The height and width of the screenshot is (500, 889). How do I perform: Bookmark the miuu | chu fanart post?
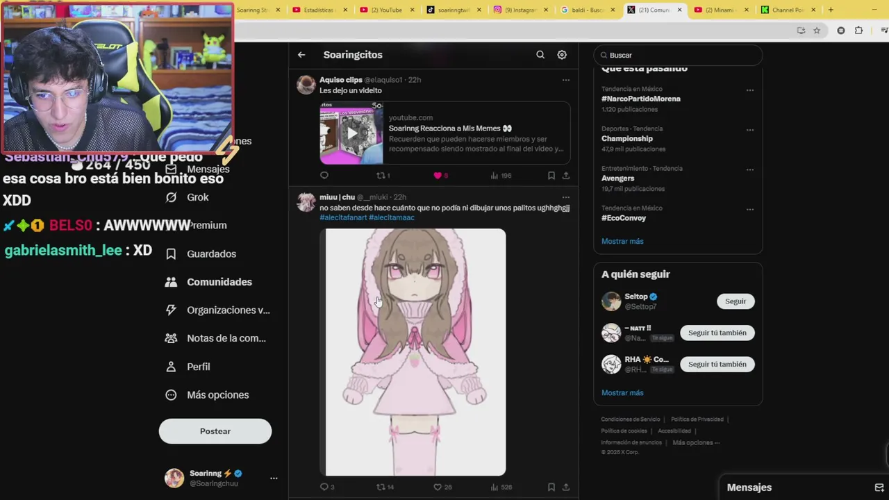tap(551, 487)
